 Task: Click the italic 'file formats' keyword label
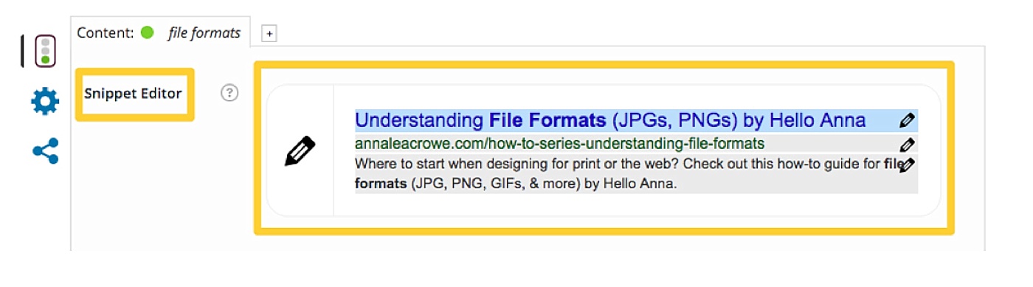204,33
